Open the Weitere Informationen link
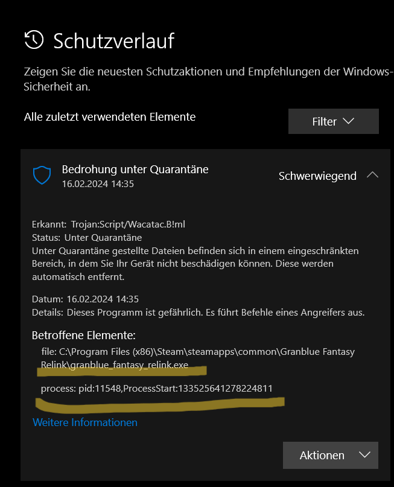 pyautogui.click(x=84, y=422)
